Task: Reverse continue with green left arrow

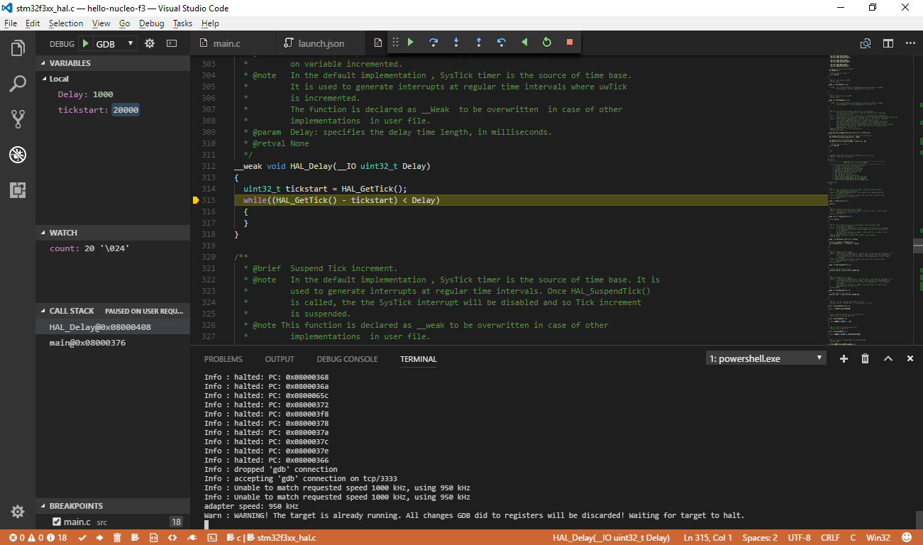Action: [x=524, y=43]
